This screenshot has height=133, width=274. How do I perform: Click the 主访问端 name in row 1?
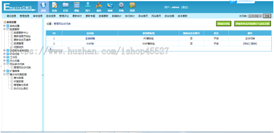coord(90,38)
